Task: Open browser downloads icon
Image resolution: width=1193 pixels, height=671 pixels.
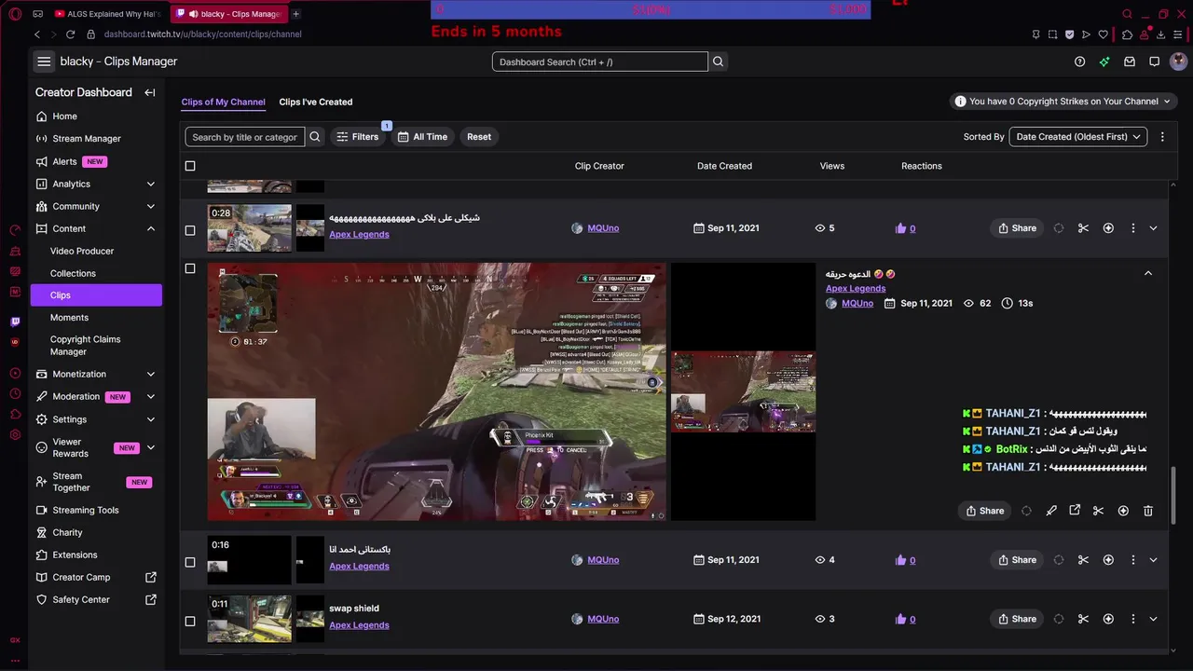Action: point(1162,34)
